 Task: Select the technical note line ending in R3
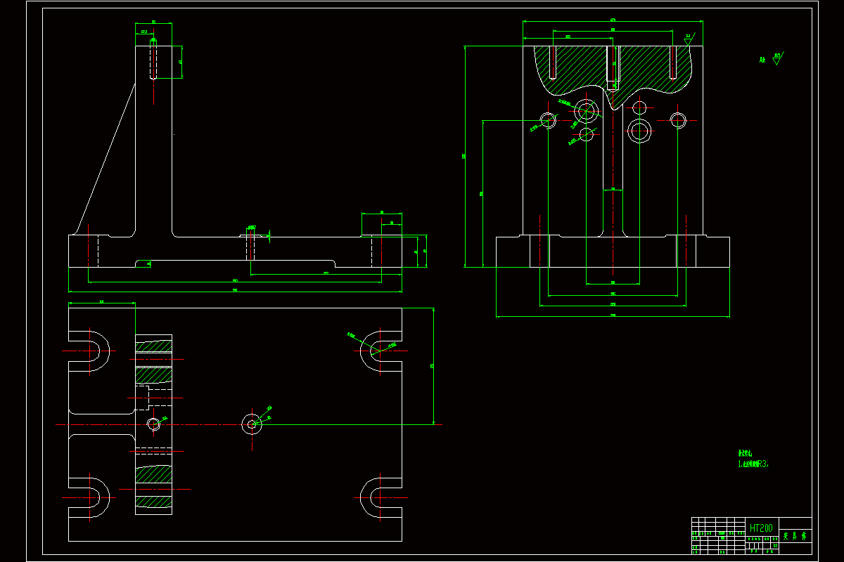(x=753, y=464)
